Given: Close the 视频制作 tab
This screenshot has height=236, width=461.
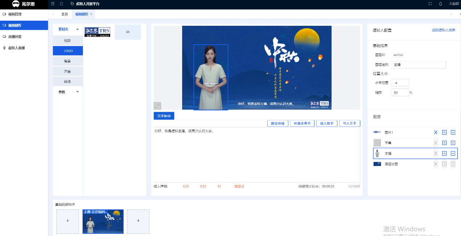Looking at the screenshot, I should click(x=91, y=14).
